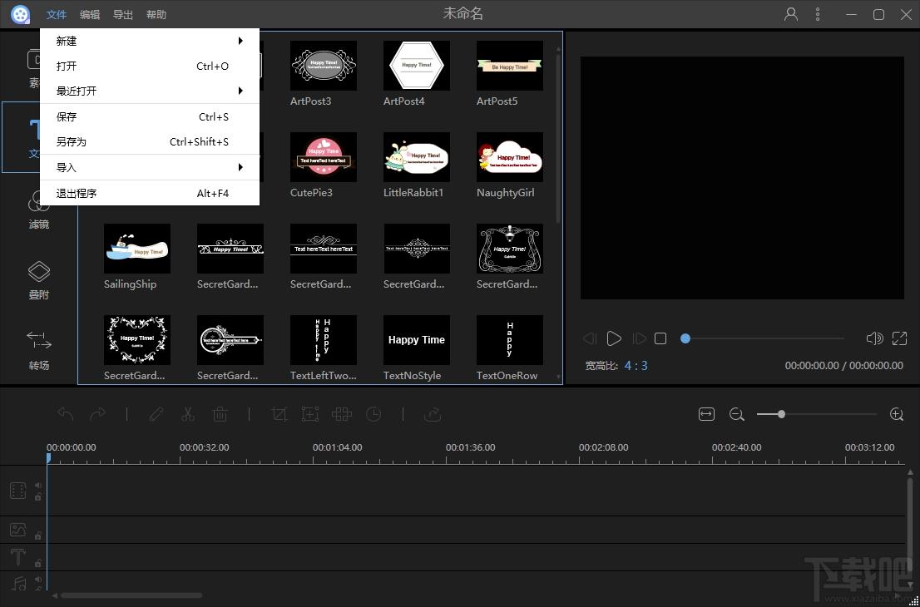Select the ArtPost5 text template
This screenshot has width=920, height=607.
510,73
